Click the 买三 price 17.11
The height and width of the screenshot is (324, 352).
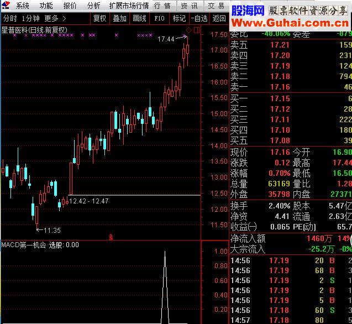(x=280, y=119)
